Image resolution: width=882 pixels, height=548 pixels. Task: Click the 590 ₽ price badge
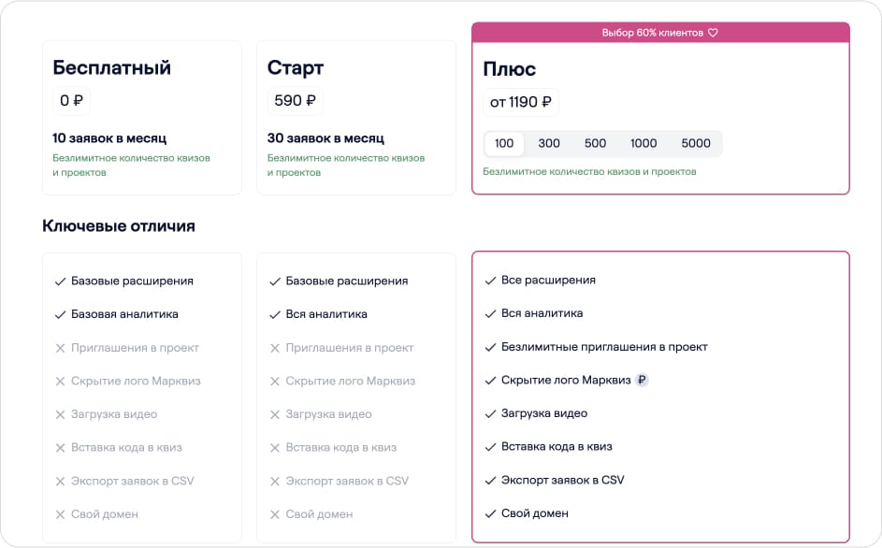click(295, 101)
